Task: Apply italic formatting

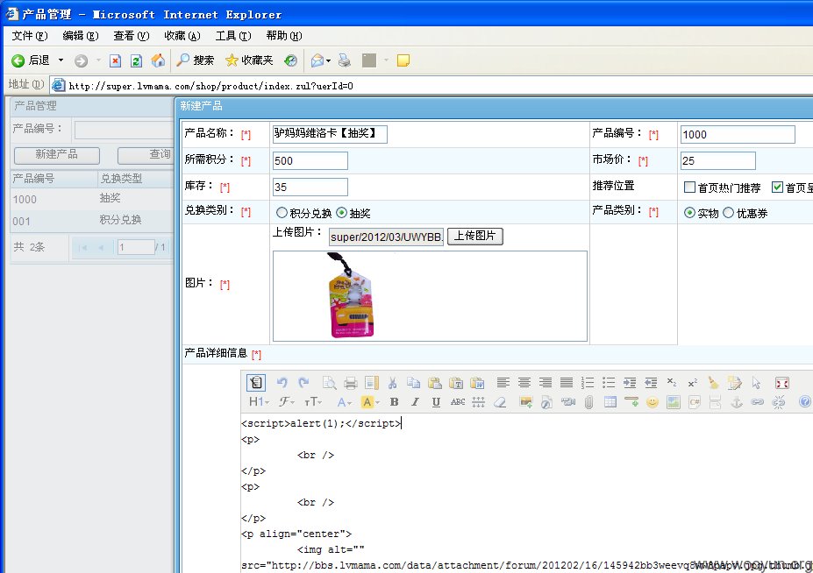Action: point(415,402)
